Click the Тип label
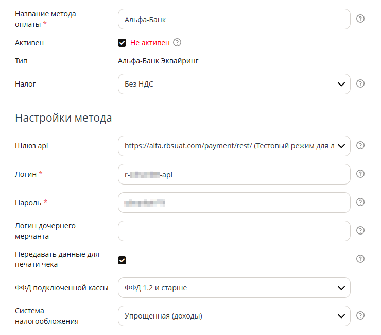The image size is (381, 335). [x=21, y=61]
